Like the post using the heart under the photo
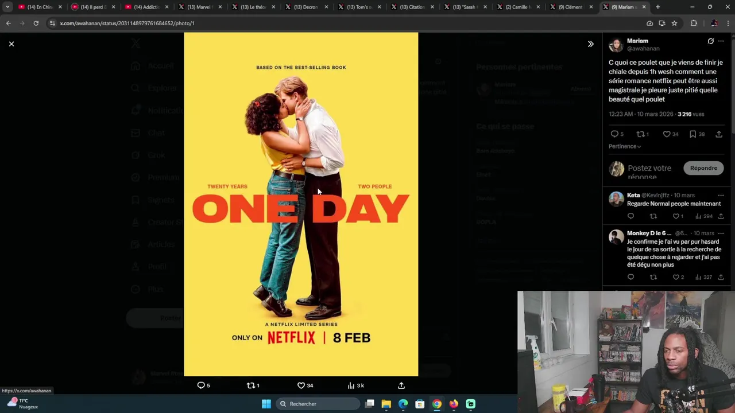The height and width of the screenshot is (413, 735). pyautogui.click(x=301, y=385)
